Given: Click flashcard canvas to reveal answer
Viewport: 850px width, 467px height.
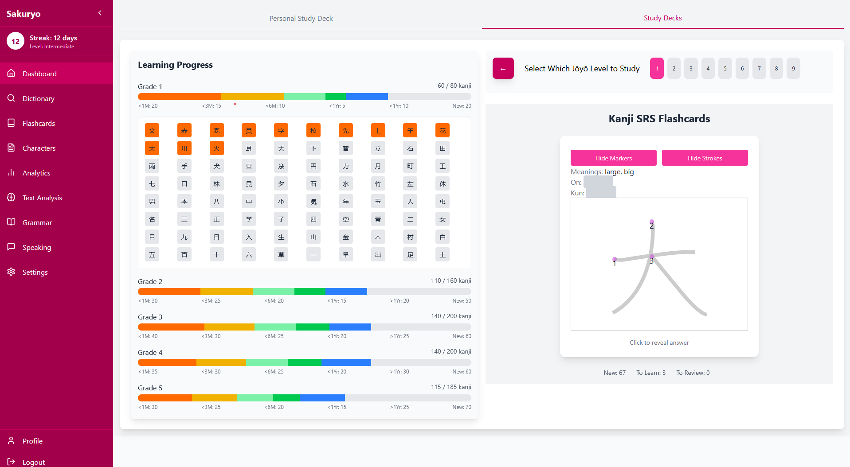Looking at the screenshot, I should pyautogui.click(x=659, y=264).
